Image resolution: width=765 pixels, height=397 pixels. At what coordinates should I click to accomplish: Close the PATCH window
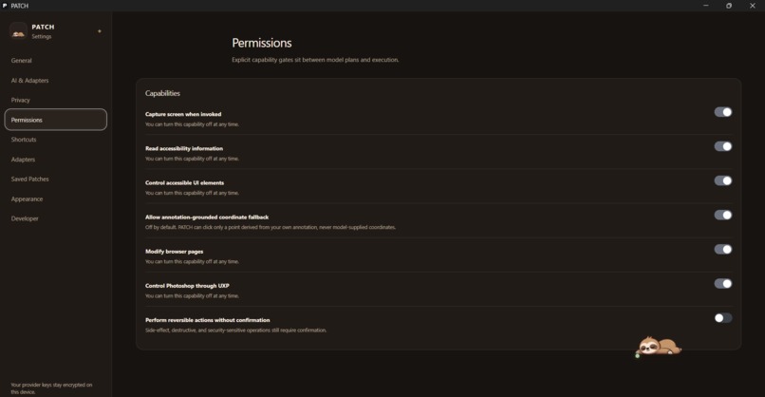click(x=753, y=6)
